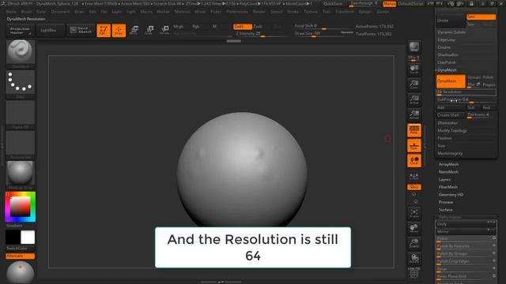Click the BPR render button
506x284 pixels.
coord(414,47)
